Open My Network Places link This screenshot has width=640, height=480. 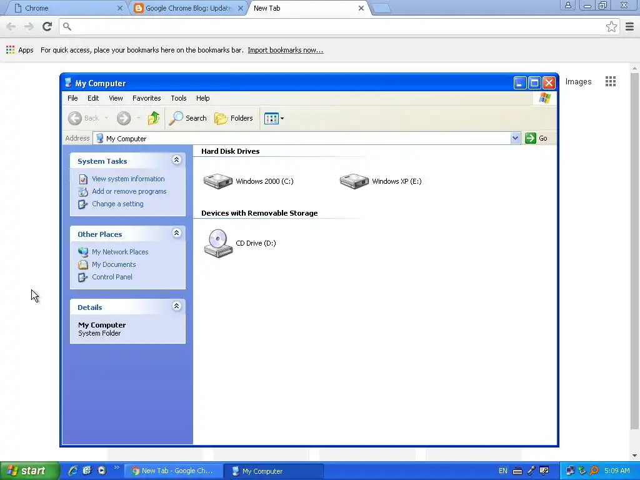120,252
